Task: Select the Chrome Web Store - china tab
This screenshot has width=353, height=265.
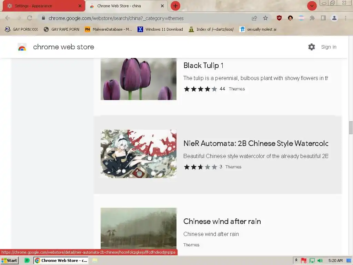Action: click(127, 6)
